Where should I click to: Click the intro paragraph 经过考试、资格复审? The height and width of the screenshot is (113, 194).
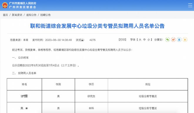pos(72,50)
